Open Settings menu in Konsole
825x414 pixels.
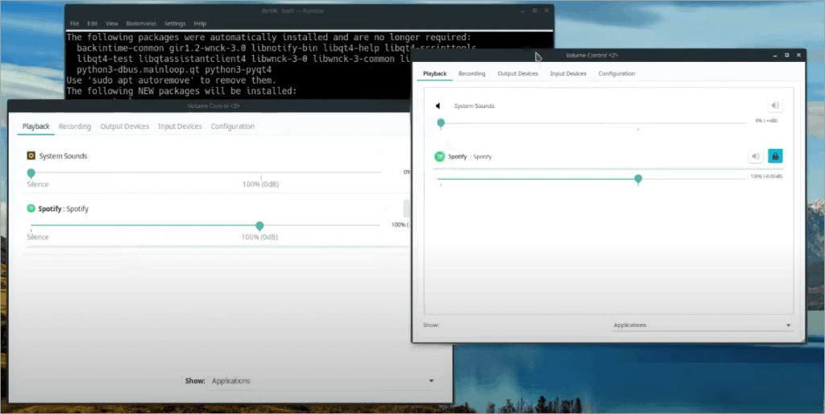(175, 23)
